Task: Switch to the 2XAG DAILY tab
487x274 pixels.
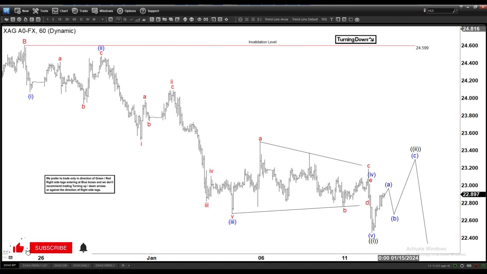Action: tap(81, 265)
